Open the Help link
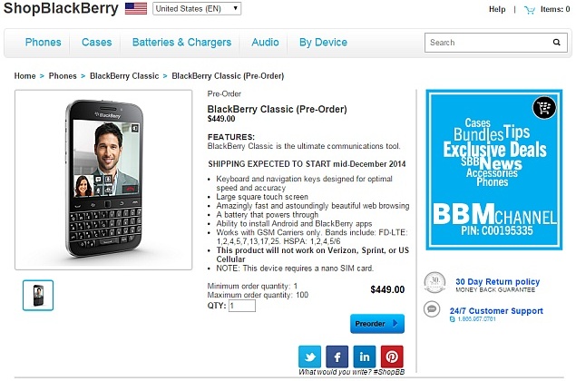576x381 pixels. coord(497,10)
